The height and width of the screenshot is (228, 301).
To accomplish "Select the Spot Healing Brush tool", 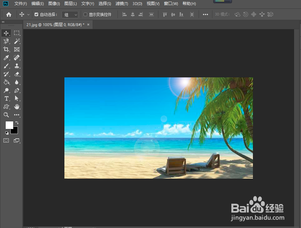I will click(17, 58).
